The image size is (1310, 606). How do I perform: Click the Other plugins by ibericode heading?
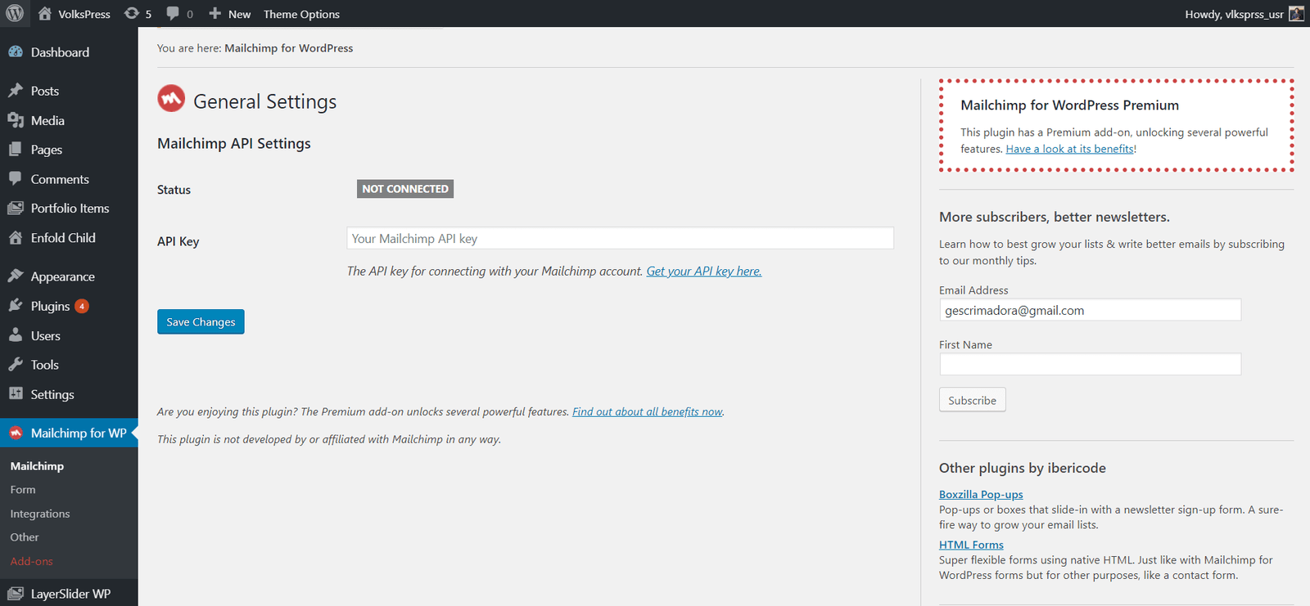point(1023,468)
